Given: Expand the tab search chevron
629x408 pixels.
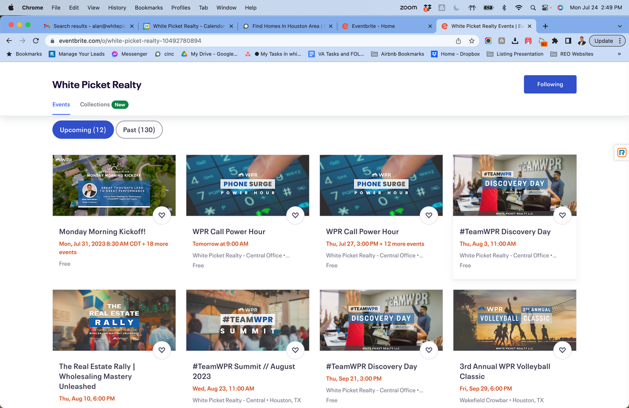Looking at the screenshot, I should 620,26.
